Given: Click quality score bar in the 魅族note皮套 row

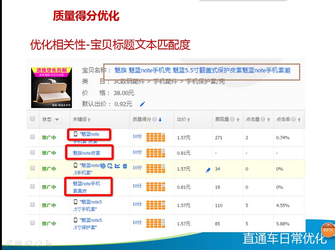Looking at the screenshot, I should pos(155,153).
